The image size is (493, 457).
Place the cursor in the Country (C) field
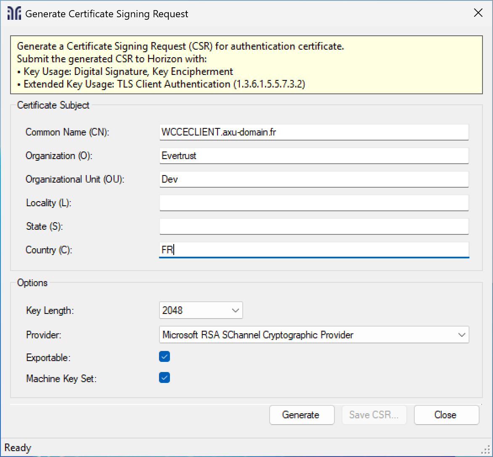pyautogui.click(x=313, y=250)
